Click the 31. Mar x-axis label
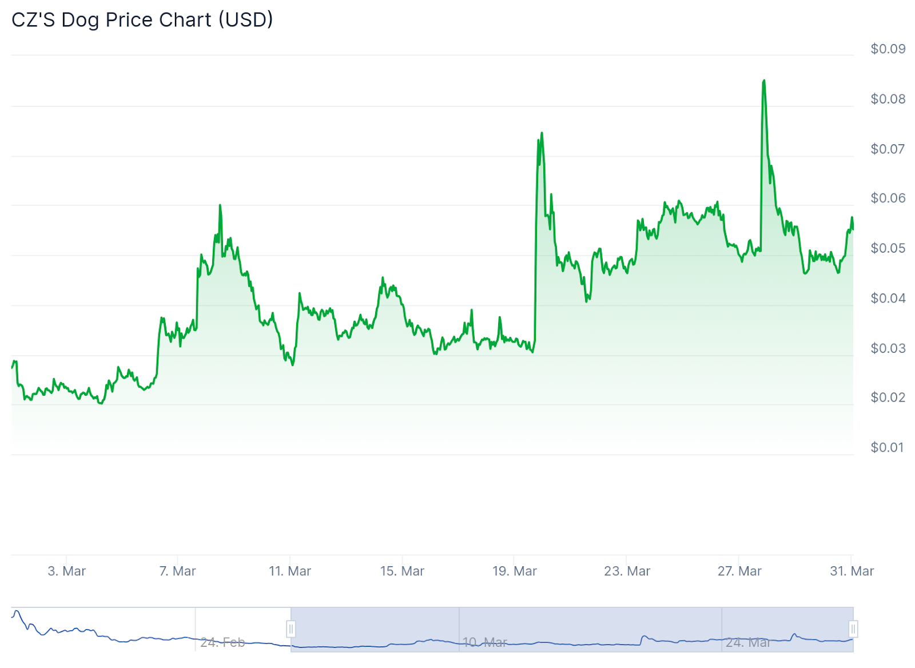915x668 pixels. (x=852, y=571)
